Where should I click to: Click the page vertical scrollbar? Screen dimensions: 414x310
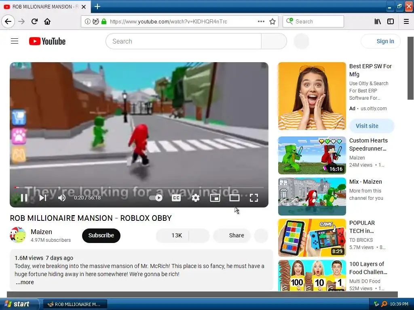click(x=410, y=68)
